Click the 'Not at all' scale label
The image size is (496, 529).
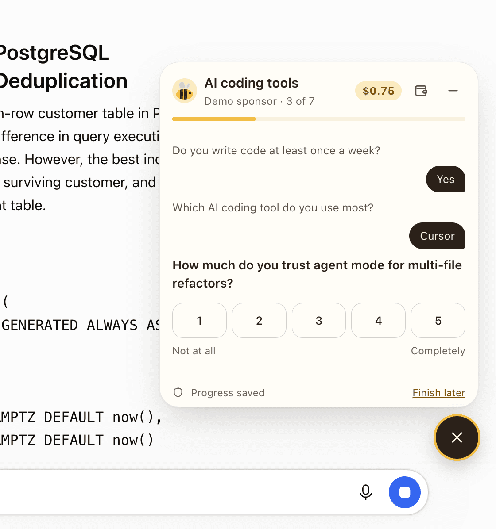[194, 351]
